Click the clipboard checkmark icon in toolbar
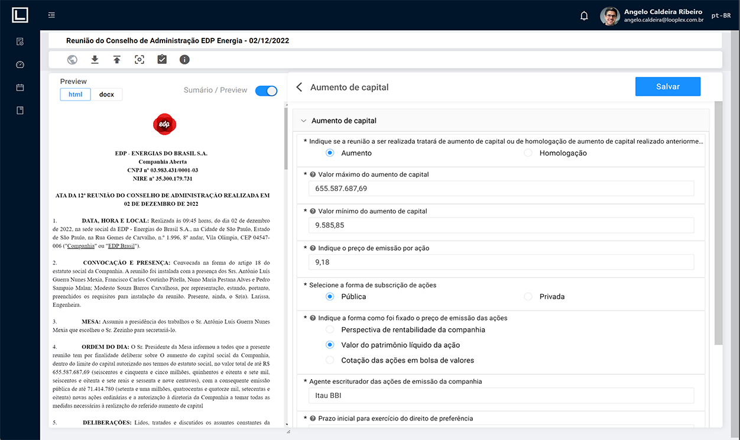Screen dimensions: 740x440 point(162,60)
